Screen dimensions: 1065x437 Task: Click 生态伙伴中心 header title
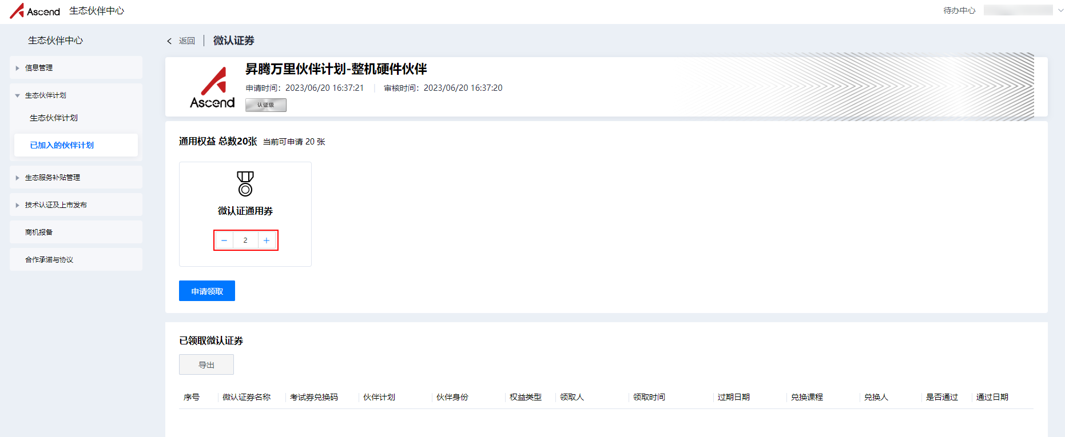coord(97,11)
